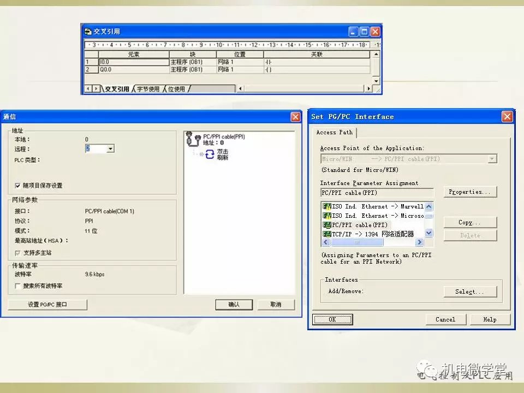This screenshot has width=524, height=393.
Task: Click the I0.0 element cell
Action: point(134,62)
